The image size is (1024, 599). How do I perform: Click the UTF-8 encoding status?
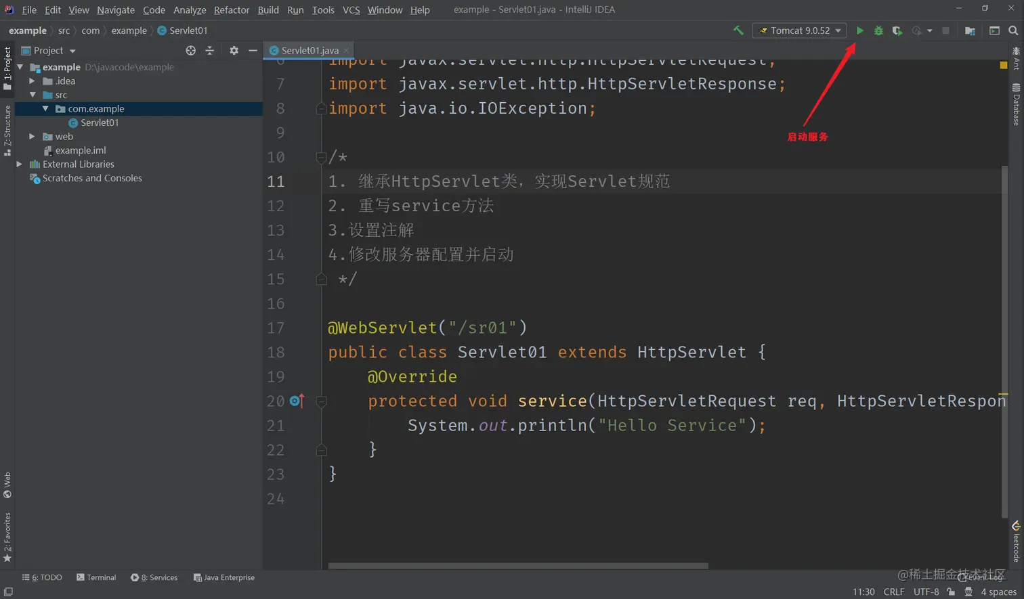926,592
